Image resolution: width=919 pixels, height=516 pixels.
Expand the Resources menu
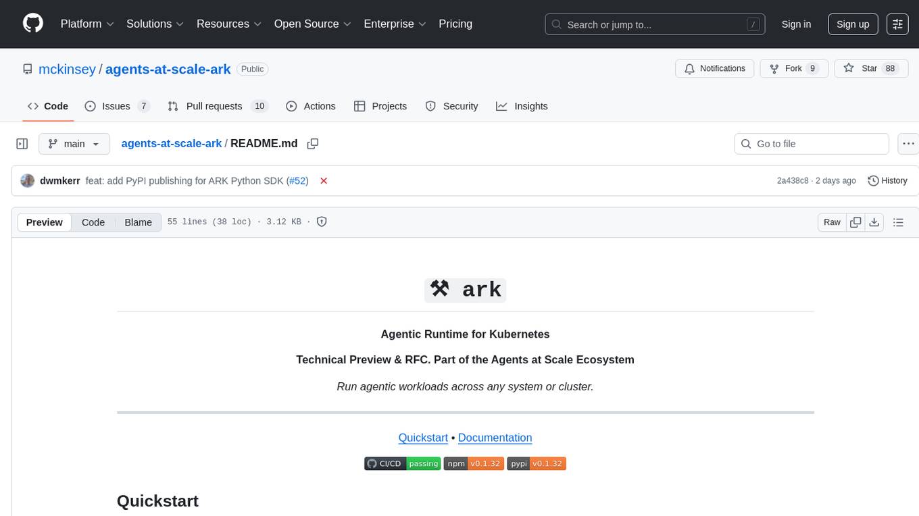pos(229,24)
